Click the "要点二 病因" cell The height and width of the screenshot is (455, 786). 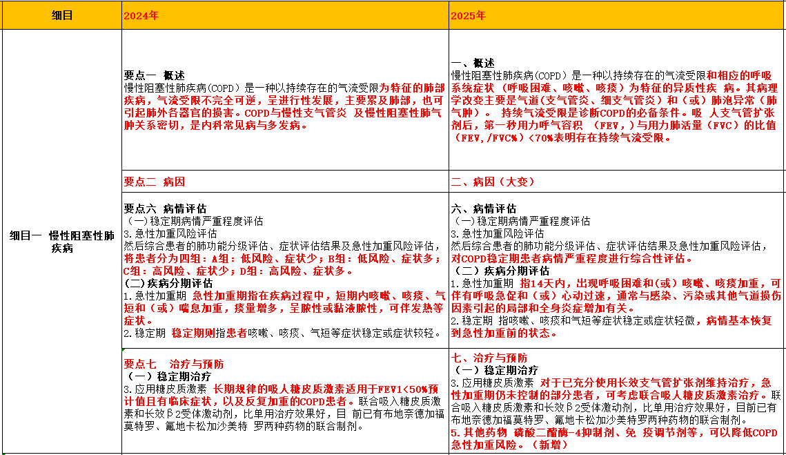(284, 182)
